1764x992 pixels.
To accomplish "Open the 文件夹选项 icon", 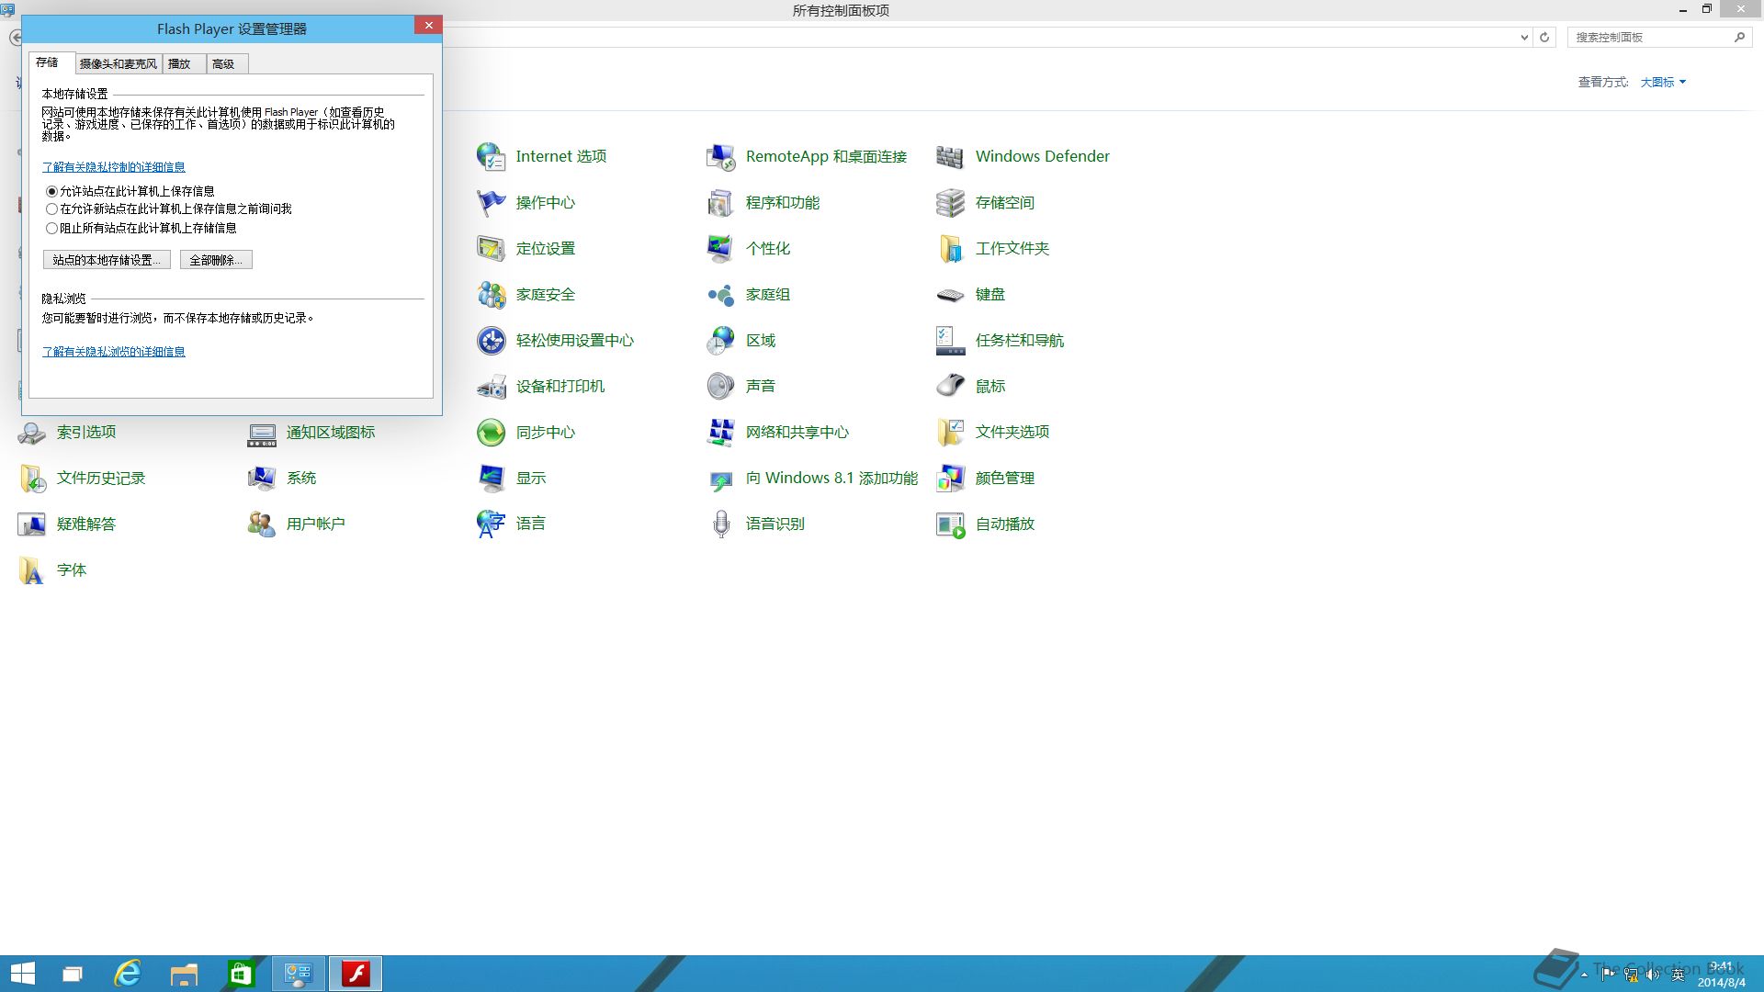I will pos(951,433).
